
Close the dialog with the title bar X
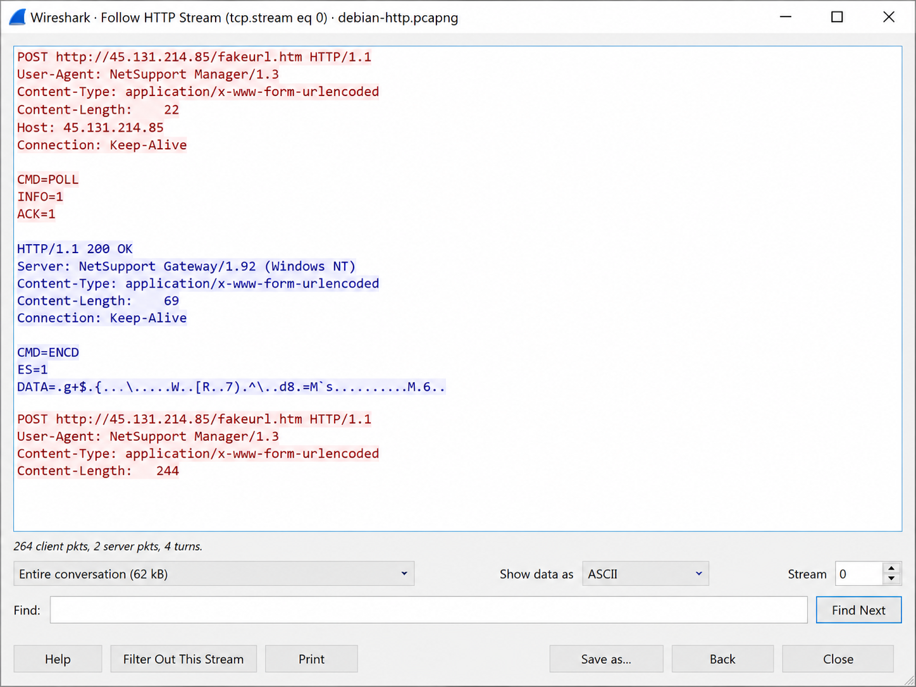(889, 17)
